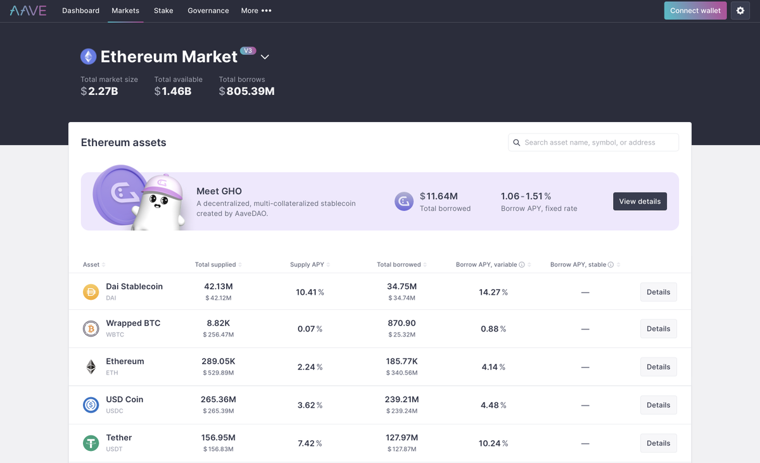The height and width of the screenshot is (463, 760).
Task: Click the AAVE logo
Action: click(x=28, y=11)
